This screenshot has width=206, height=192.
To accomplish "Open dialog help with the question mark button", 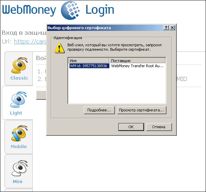I will (x=166, y=28).
